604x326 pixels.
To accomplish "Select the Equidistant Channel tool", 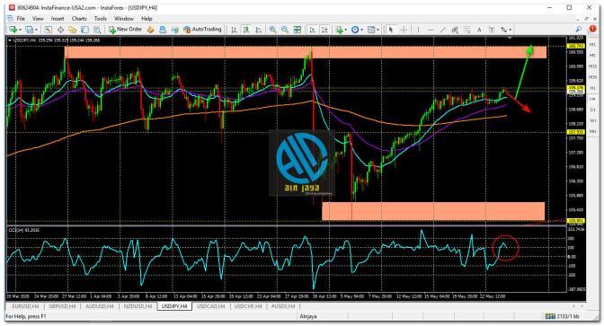I will [x=455, y=30].
